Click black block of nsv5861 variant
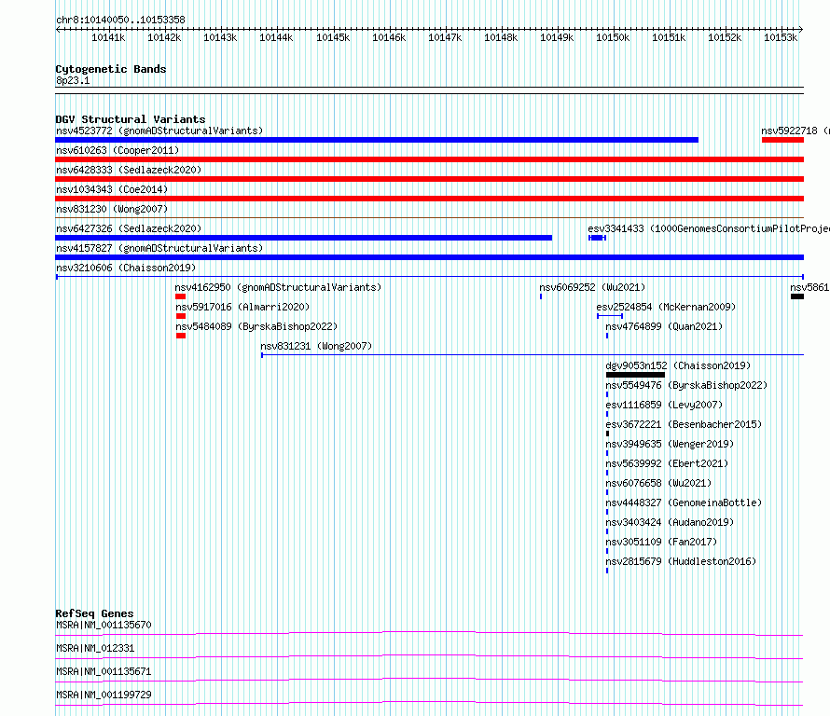 coord(797,296)
